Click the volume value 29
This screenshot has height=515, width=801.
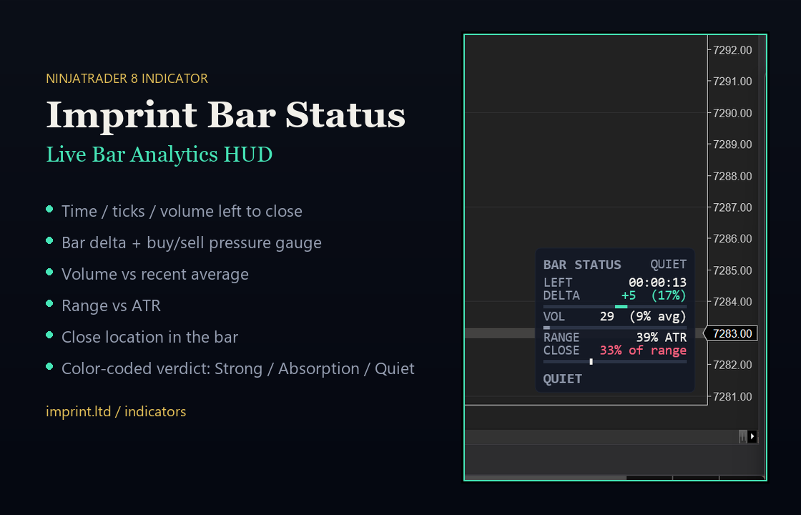(x=607, y=316)
